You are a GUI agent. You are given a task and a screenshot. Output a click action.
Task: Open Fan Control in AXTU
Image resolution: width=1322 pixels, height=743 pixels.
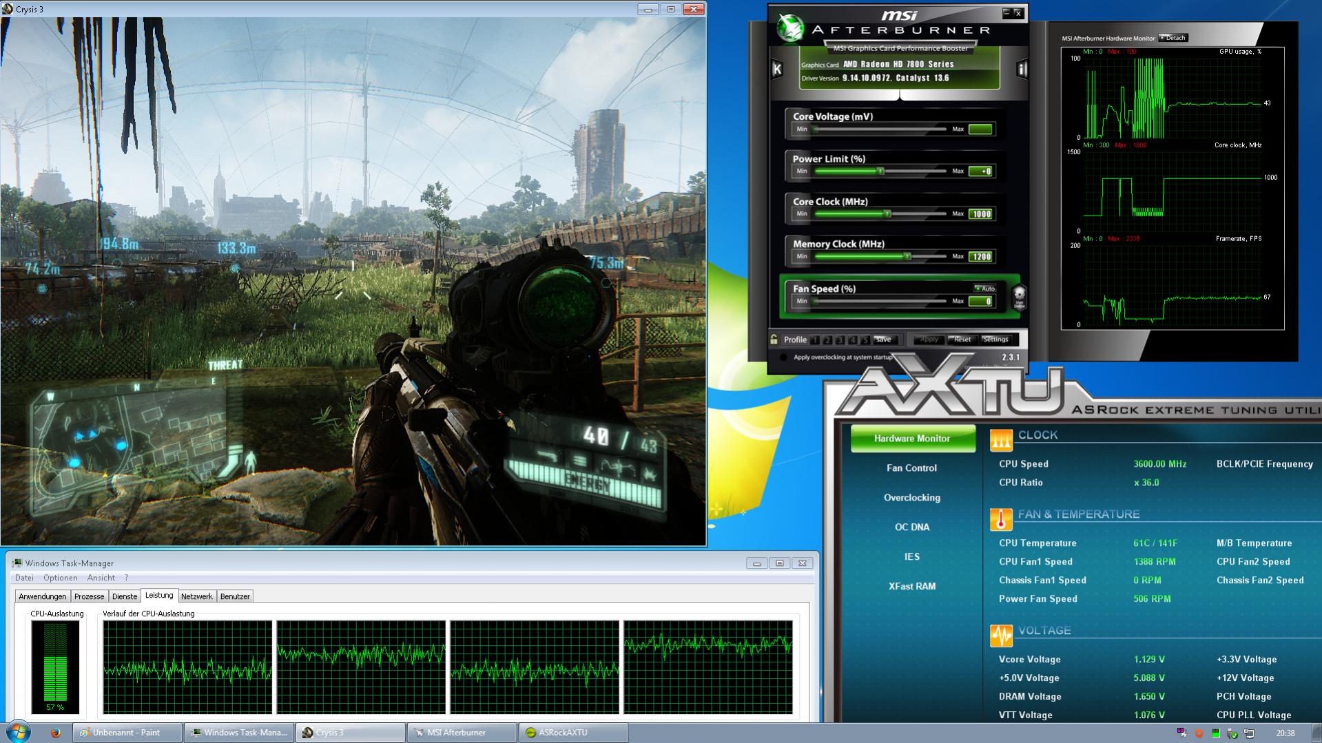911,468
